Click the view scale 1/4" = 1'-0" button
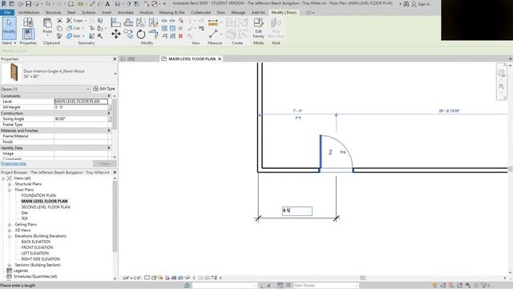Screen dimensions: 513x289 click(x=131, y=278)
